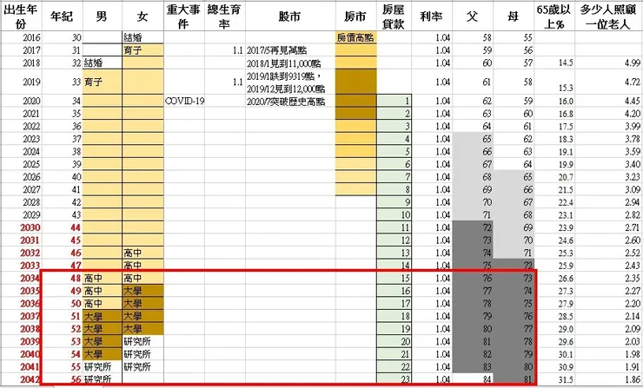Click 總生育率 value 1.1 in 2019 row
Screen dimensions: 643x388
[x=225, y=82]
